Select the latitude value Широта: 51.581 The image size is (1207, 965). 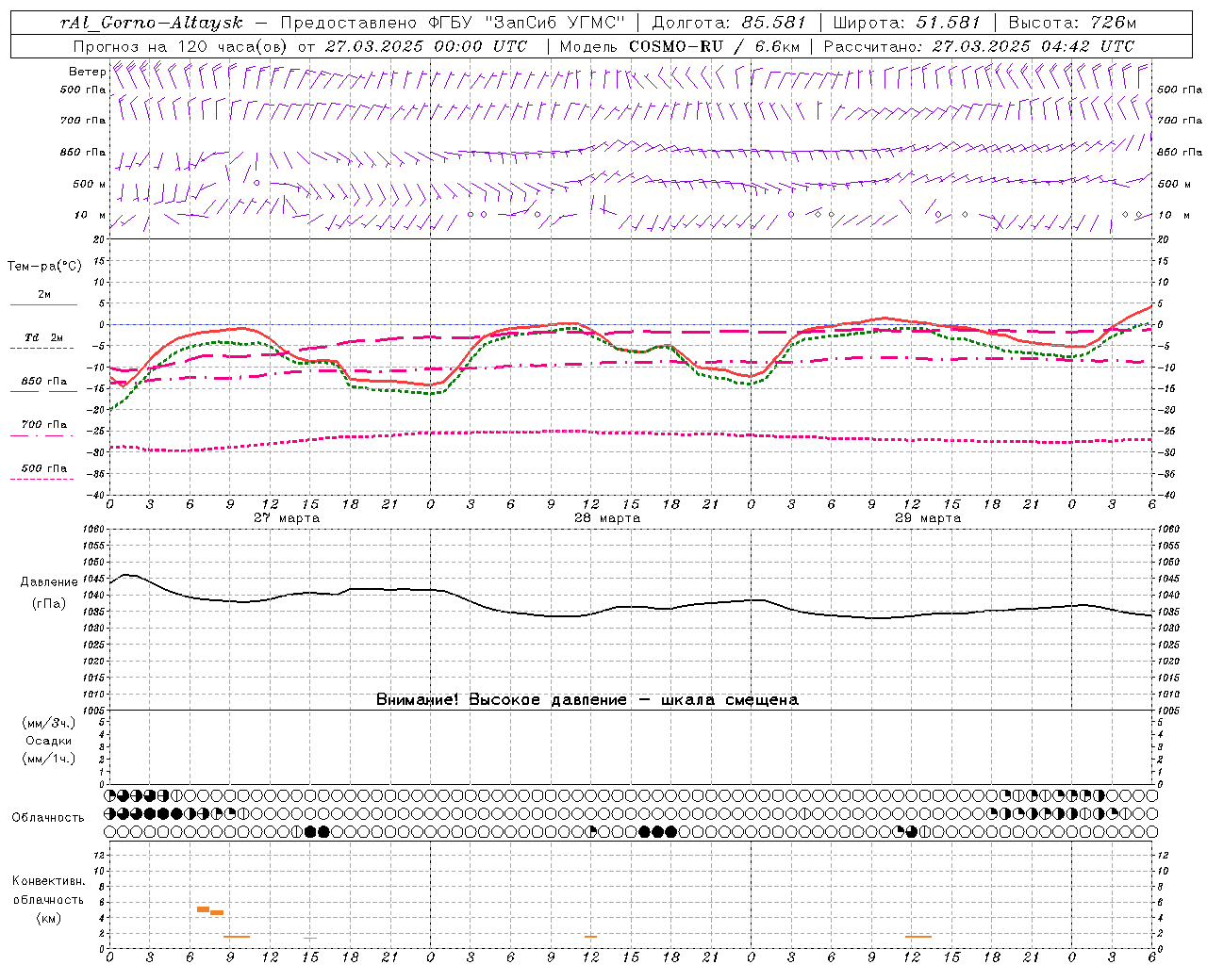tap(907, 23)
